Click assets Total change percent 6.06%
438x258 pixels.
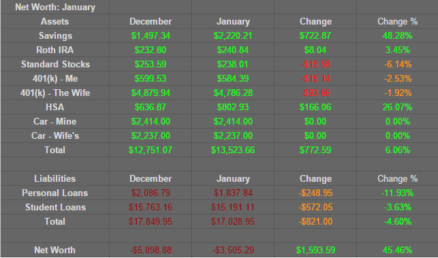(x=398, y=150)
